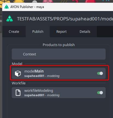Click the cube icon of modelMain

18,73
